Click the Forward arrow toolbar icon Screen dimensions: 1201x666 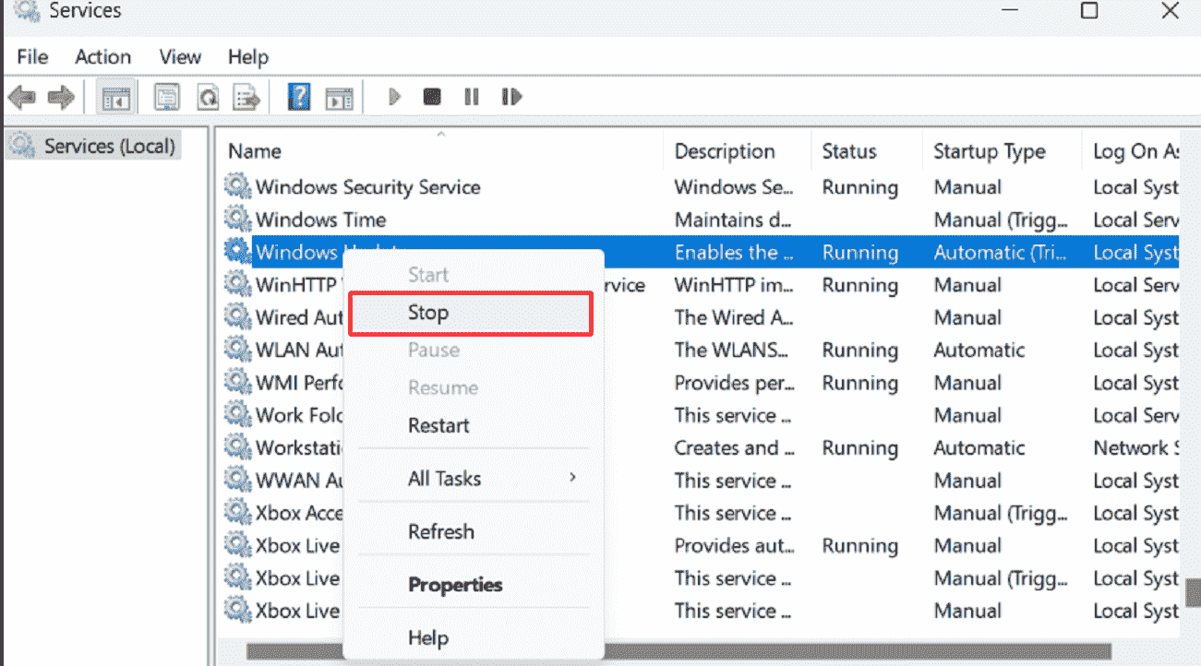tap(61, 97)
